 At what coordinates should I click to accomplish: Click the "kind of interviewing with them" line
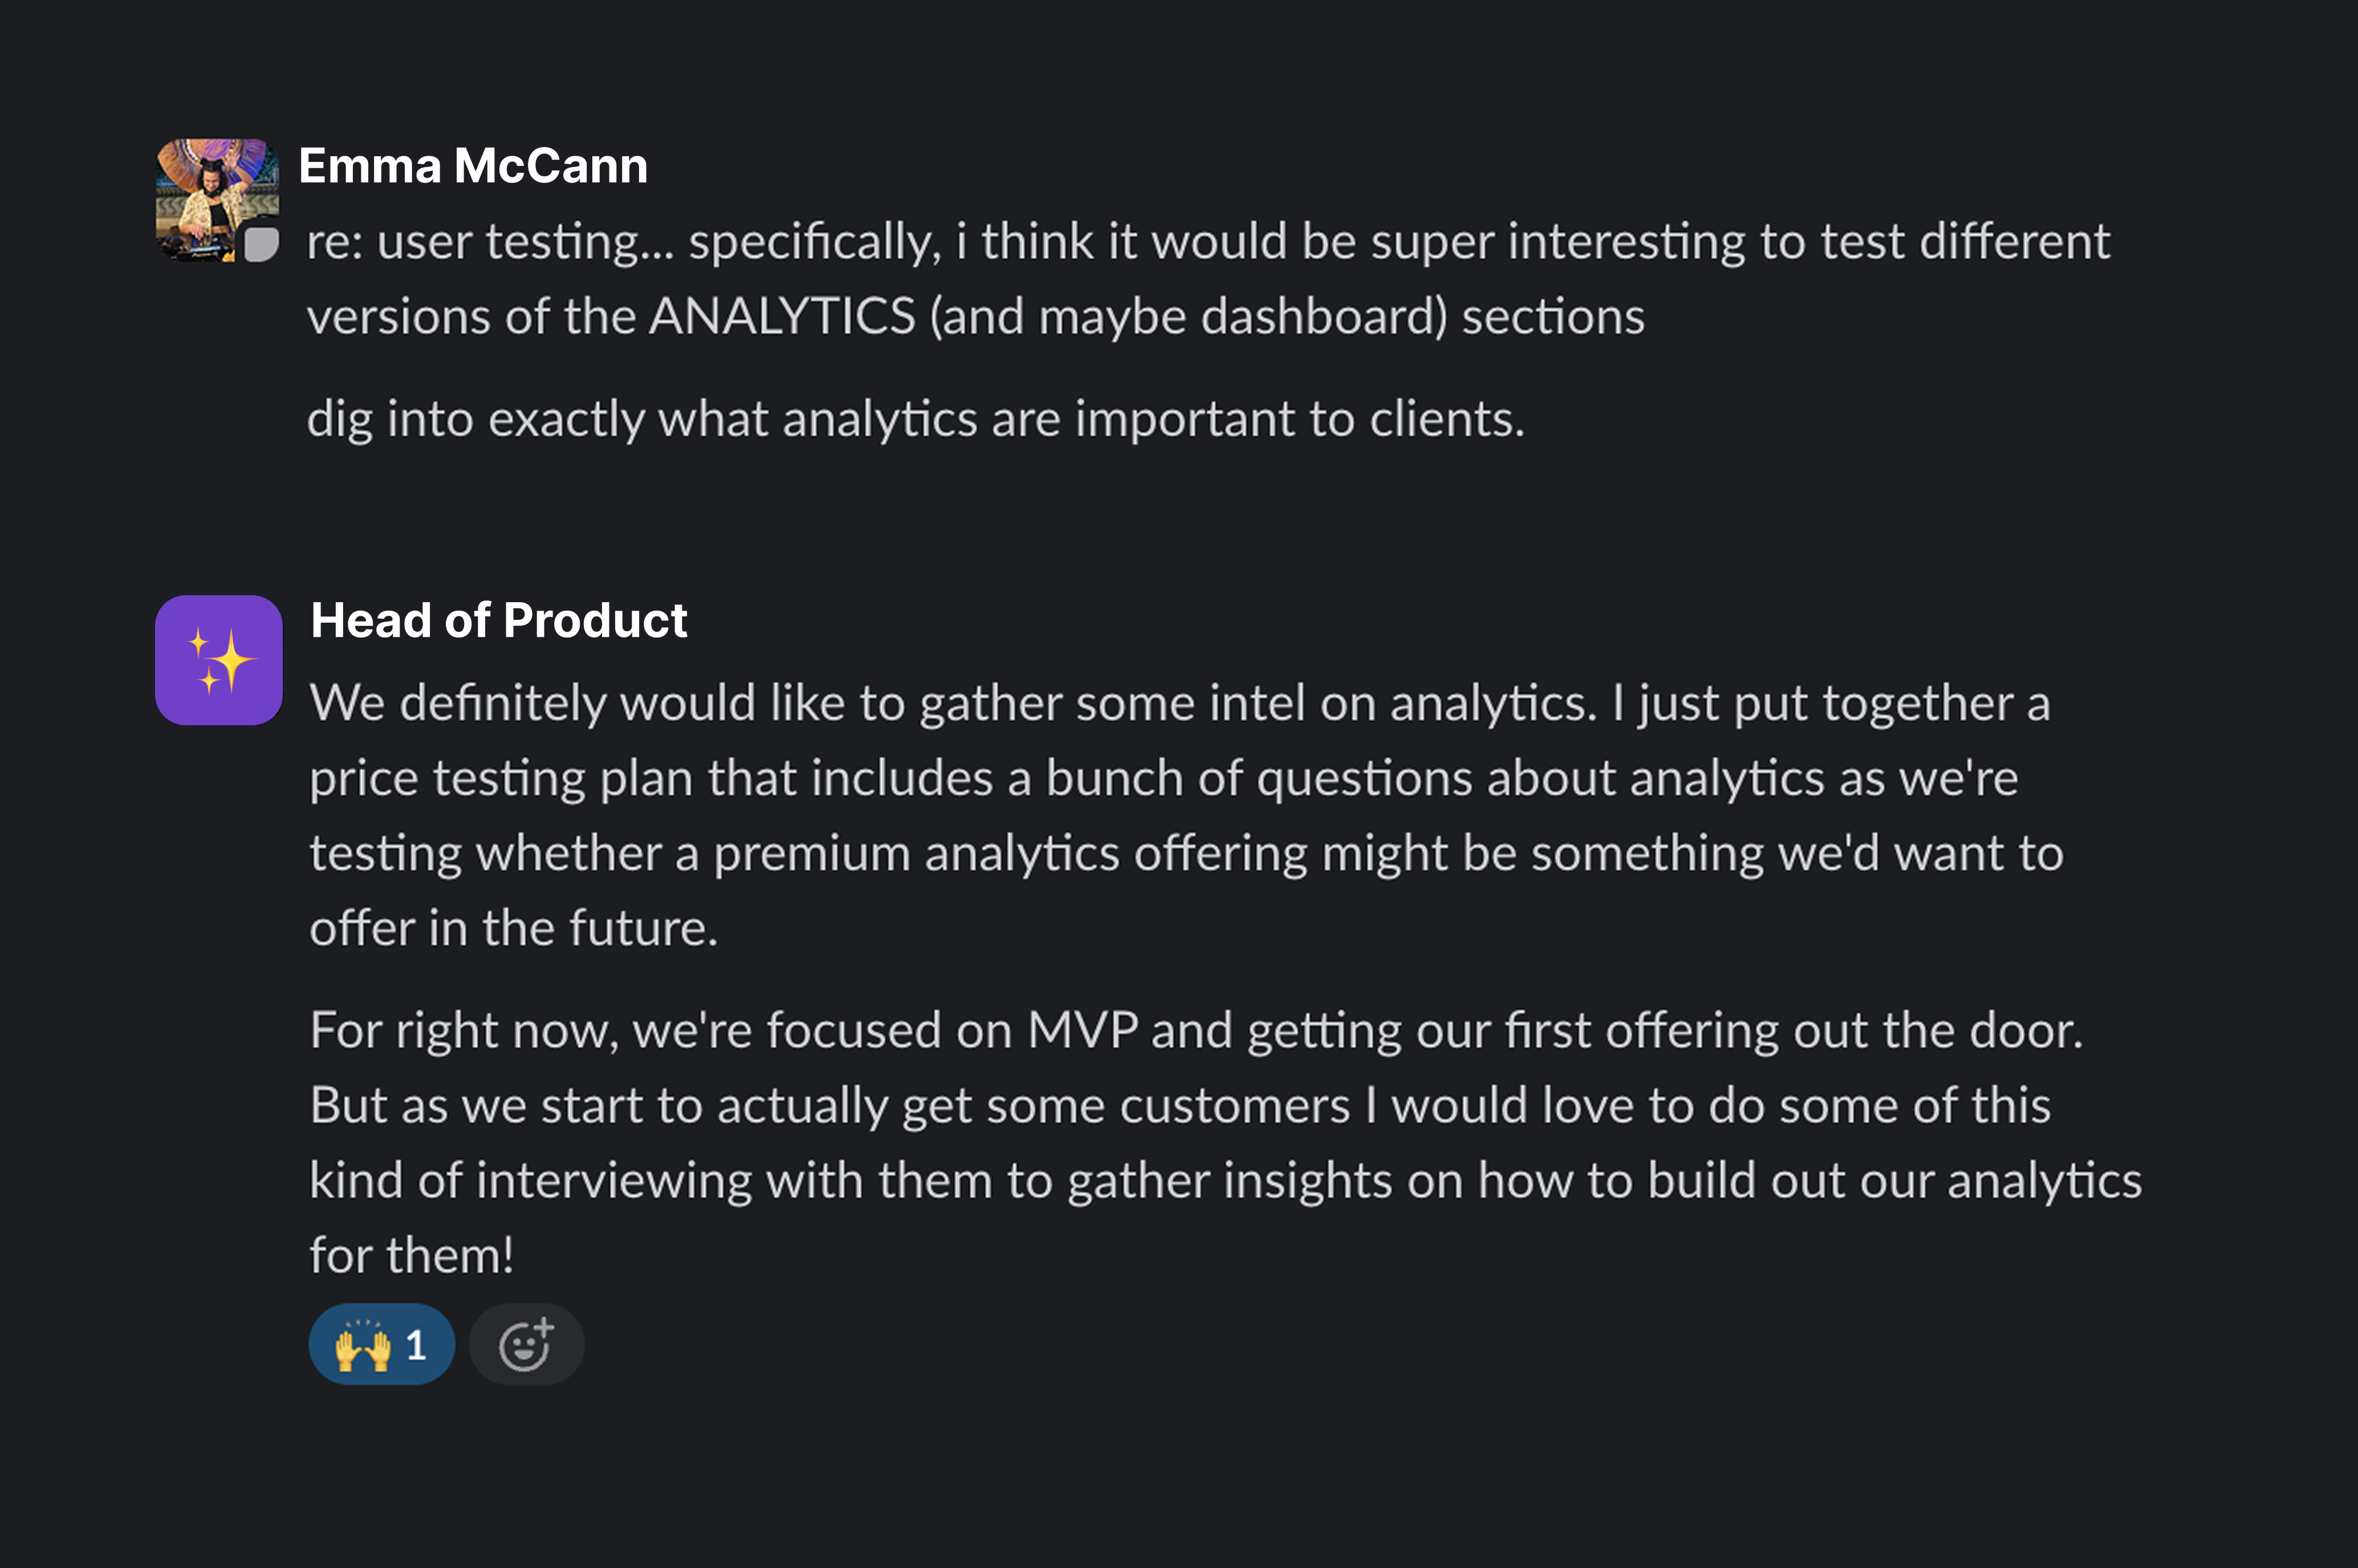tap(650, 1181)
